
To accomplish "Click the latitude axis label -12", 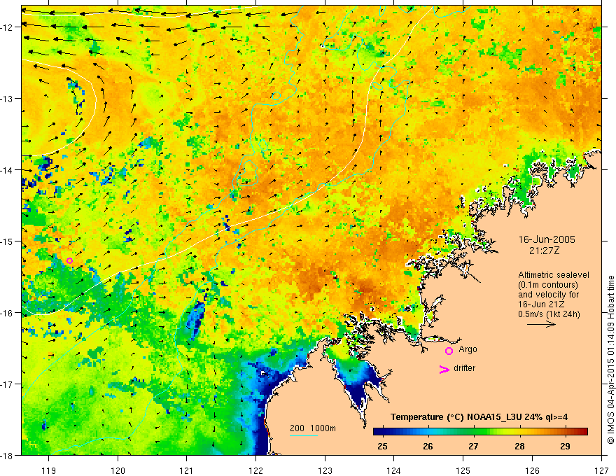I will pos(7,27).
